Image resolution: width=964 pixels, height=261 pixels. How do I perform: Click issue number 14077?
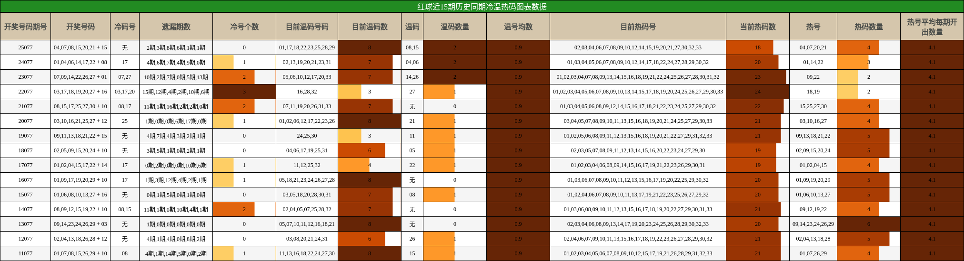pyautogui.click(x=25, y=209)
